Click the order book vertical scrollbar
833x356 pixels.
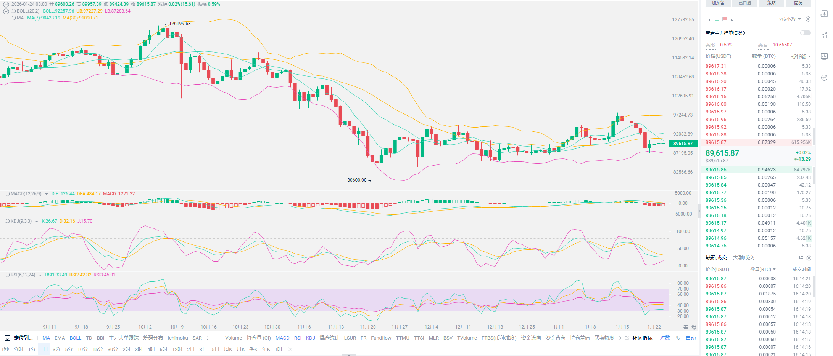tap(814, 137)
